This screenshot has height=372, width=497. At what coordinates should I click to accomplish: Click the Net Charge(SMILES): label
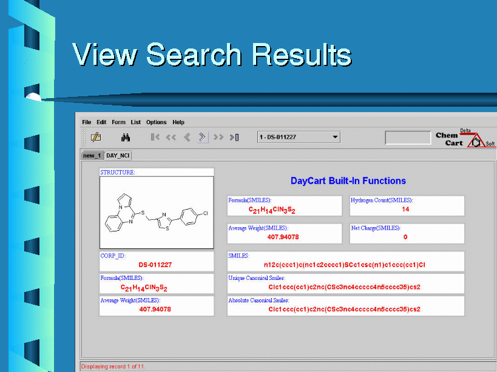pyautogui.click(x=376, y=228)
